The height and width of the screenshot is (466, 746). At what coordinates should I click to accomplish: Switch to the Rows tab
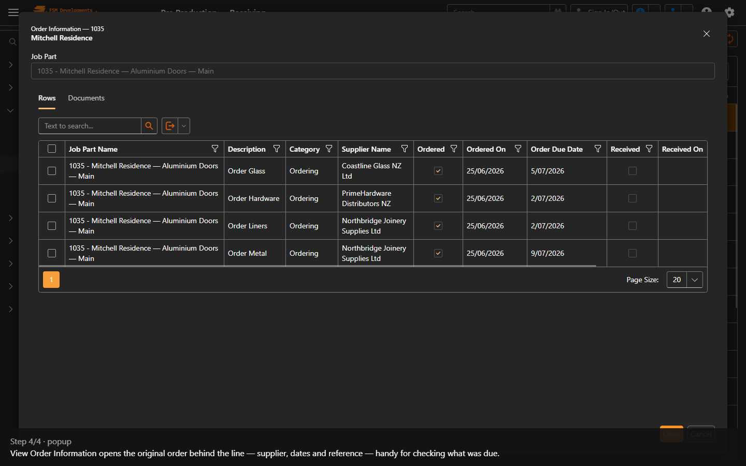click(x=47, y=98)
